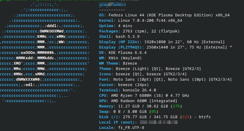Click the ASCII logo row containing dNMWXXXWM0
244x131 pixels.
coord(41,79)
